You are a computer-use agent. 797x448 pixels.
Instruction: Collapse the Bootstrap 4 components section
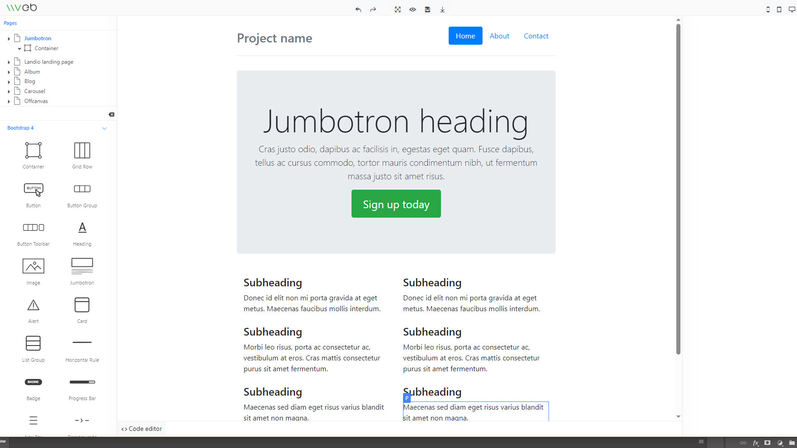(104, 128)
